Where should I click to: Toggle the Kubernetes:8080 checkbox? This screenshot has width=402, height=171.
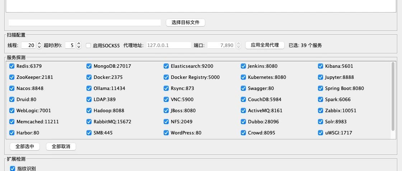click(x=243, y=77)
